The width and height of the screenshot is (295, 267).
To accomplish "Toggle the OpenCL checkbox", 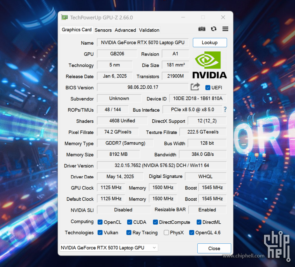I will (100, 222).
